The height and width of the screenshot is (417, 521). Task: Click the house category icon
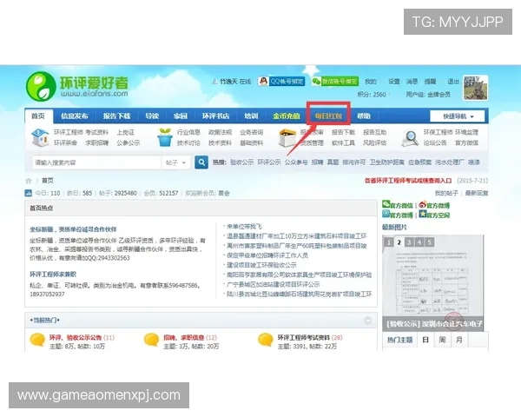(x=40, y=137)
